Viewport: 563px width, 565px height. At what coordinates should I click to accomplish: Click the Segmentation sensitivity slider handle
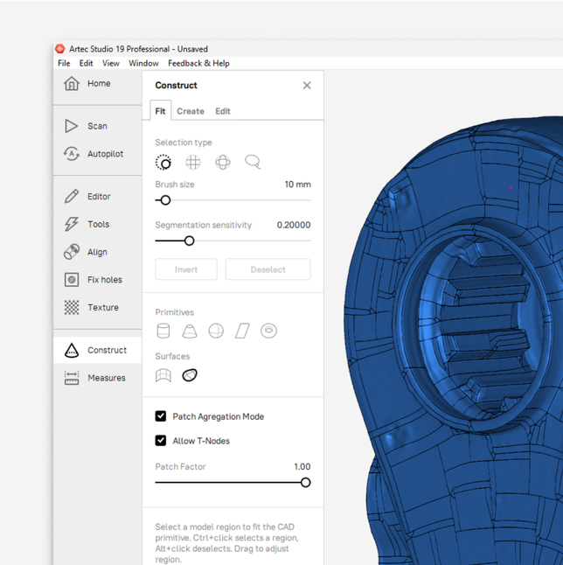[189, 241]
